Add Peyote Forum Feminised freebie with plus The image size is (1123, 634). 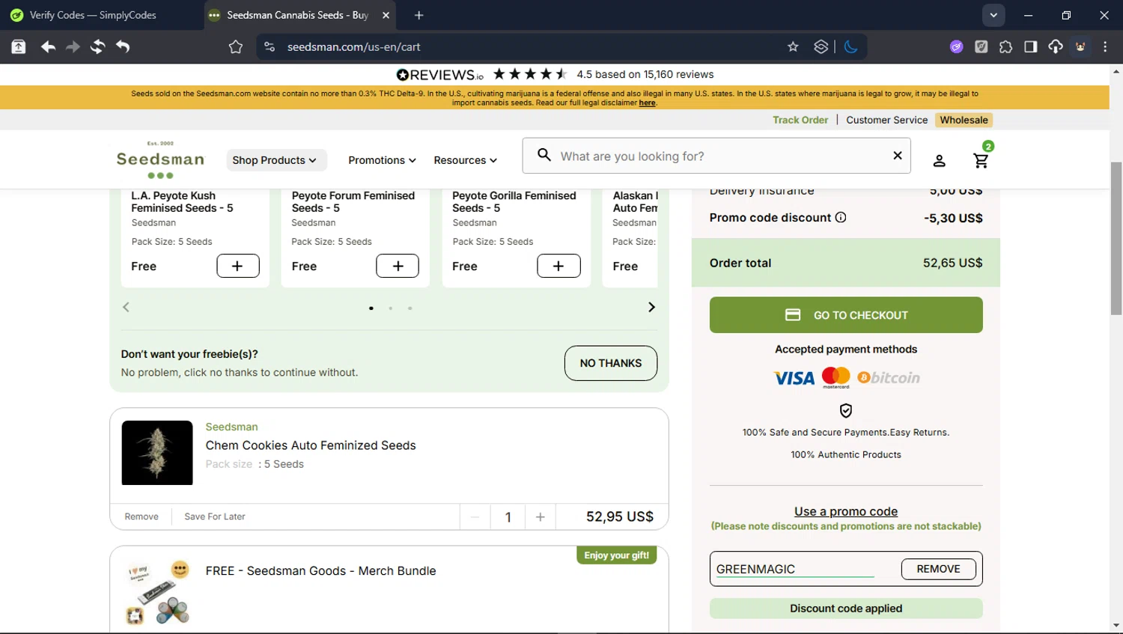click(x=398, y=266)
